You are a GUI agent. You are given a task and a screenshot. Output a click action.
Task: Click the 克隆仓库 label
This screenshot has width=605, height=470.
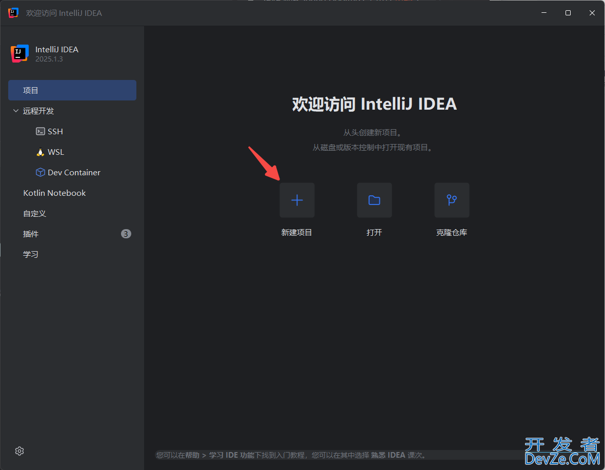click(451, 233)
